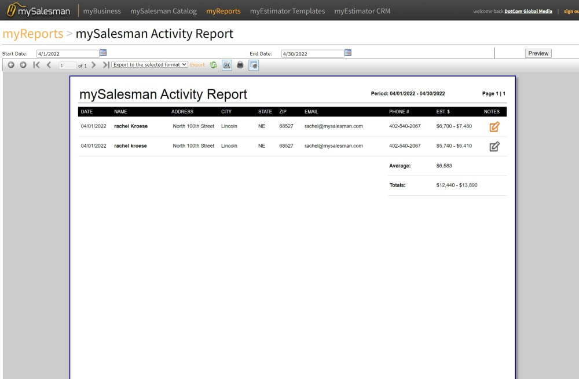The width and height of the screenshot is (579, 379).
Task: Toggle print preview mode icon
Action: [254, 65]
